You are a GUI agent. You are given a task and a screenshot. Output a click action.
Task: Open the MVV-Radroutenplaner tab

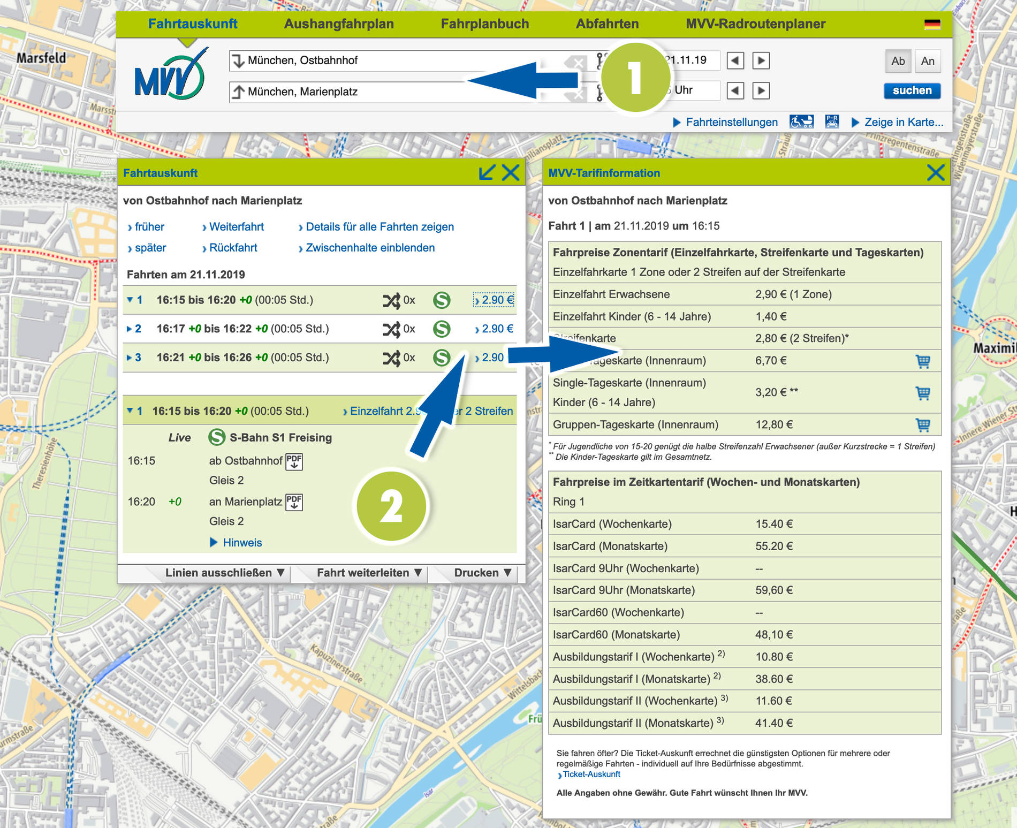(x=755, y=24)
